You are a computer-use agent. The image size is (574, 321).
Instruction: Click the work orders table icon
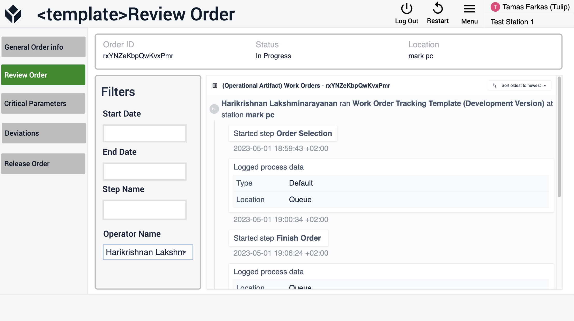[x=215, y=86]
